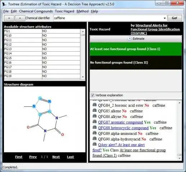Click the tree icon next to QFG84_2 boronic acid ester
This screenshot has height=172, width=186.
[94, 105]
